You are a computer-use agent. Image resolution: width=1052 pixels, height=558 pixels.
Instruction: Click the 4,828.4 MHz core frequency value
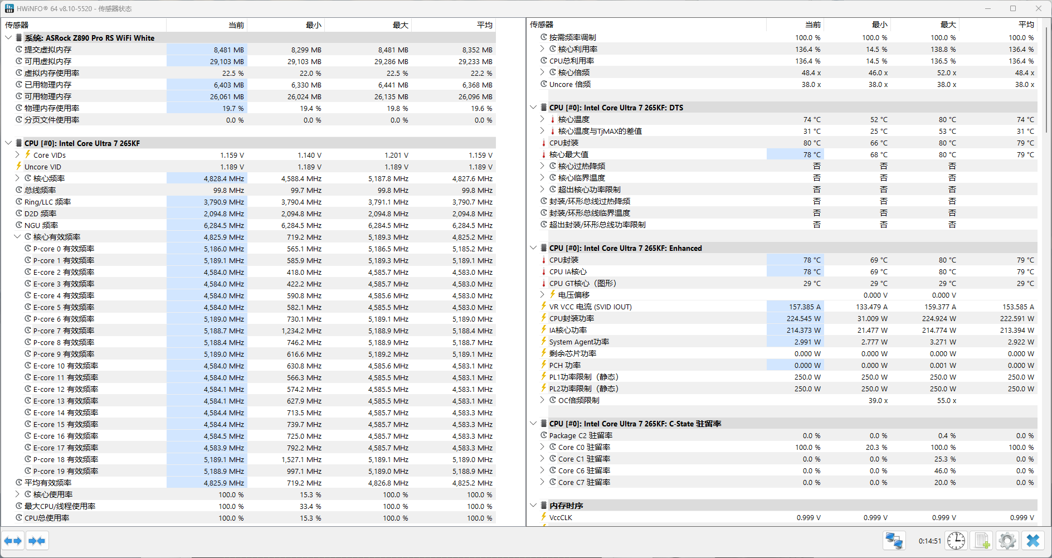(224, 178)
